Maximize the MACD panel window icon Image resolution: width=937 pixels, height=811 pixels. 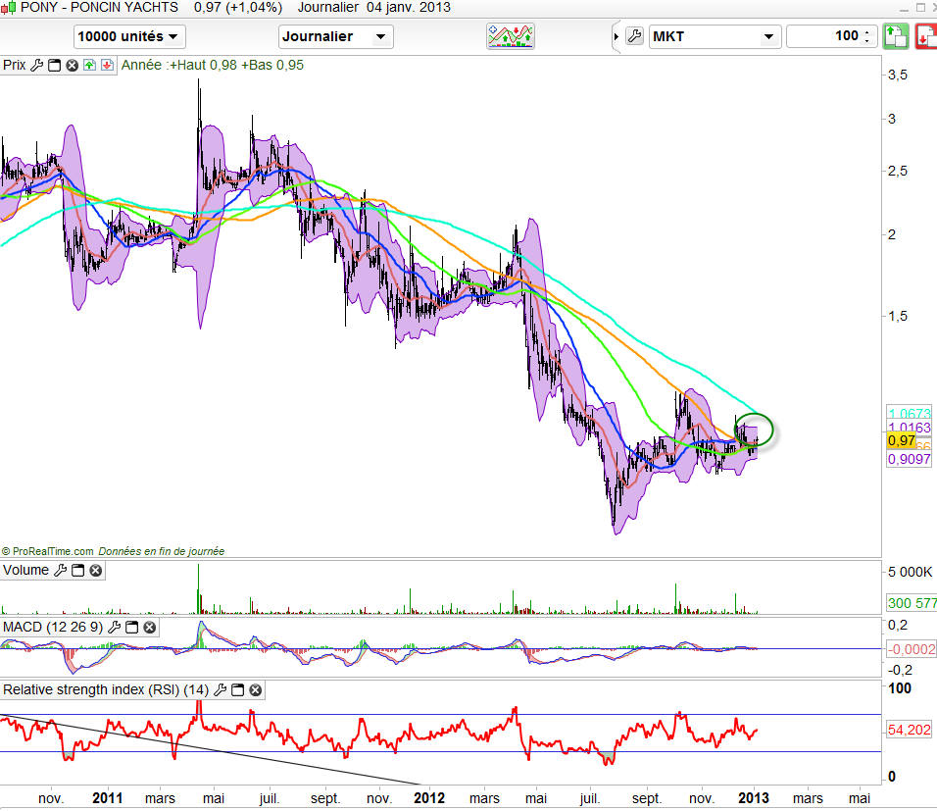click(132, 627)
